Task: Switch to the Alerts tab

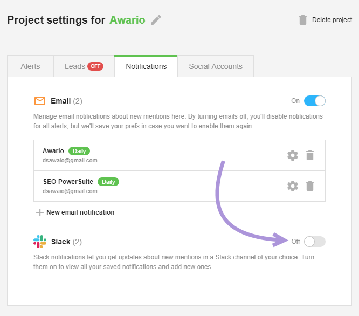Action: tap(30, 66)
